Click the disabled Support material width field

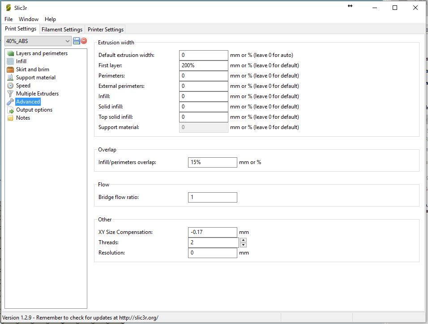[204, 127]
